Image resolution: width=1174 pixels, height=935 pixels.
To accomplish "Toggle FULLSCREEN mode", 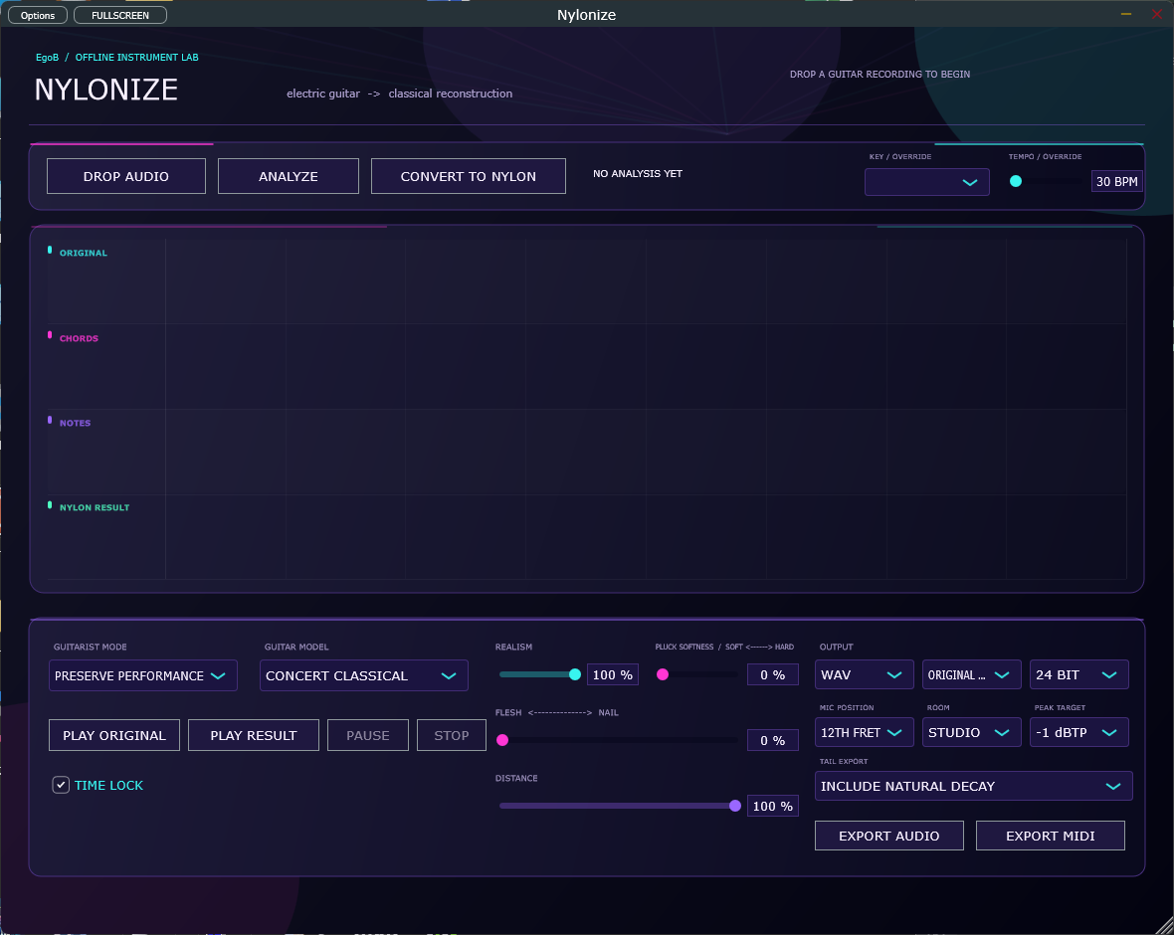I will pos(119,15).
